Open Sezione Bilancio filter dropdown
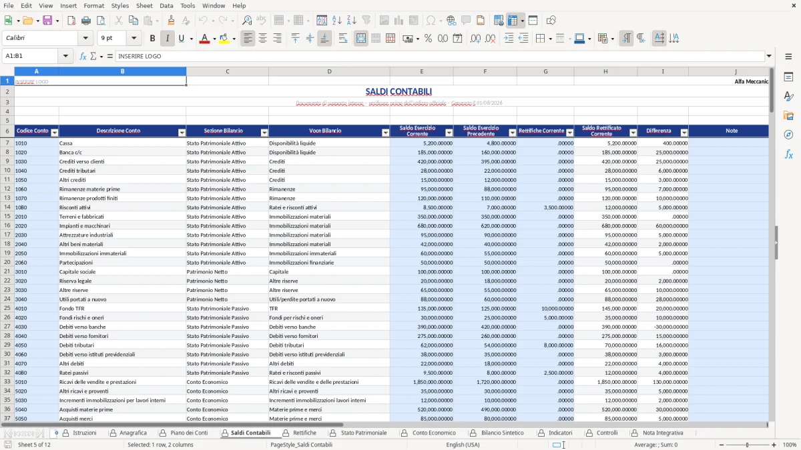Viewport: 801px width, 450px height. coord(264,133)
